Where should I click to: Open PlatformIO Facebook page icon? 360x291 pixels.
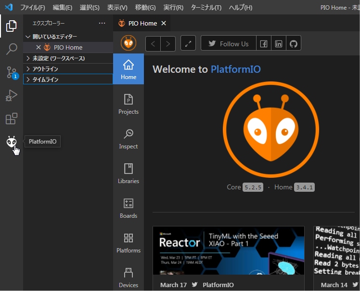(x=264, y=43)
